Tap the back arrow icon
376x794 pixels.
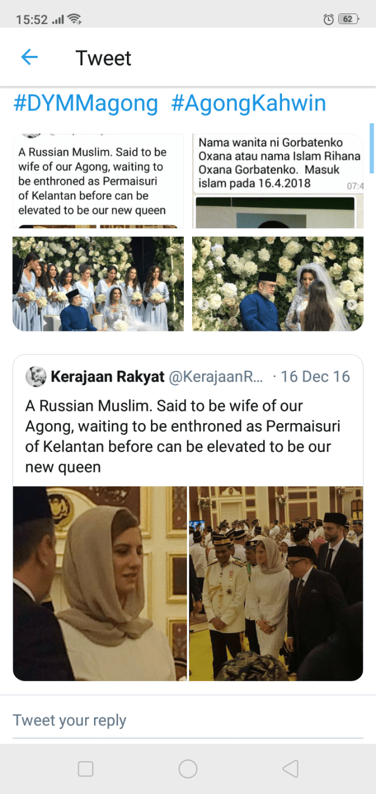[29, 57]
